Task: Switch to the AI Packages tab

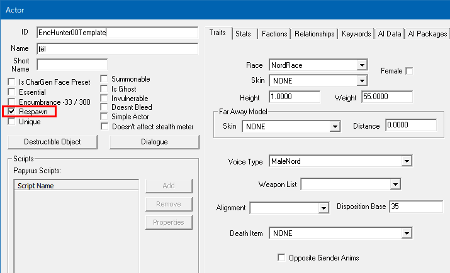Action: pyautogui.click(x=427, y=34)
